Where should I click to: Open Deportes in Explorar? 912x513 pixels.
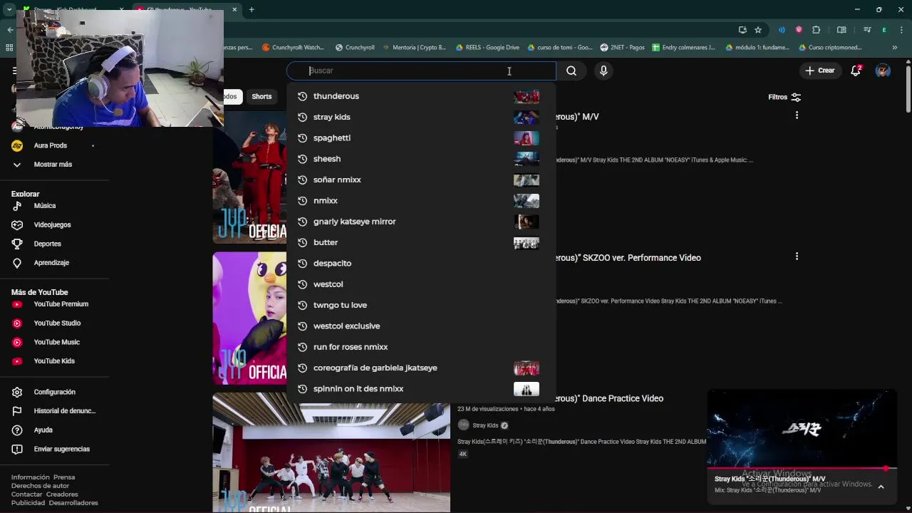point(48,244)
